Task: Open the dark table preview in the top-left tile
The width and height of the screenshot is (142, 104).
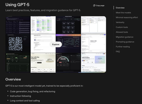Action: click(x=18, y=25)
